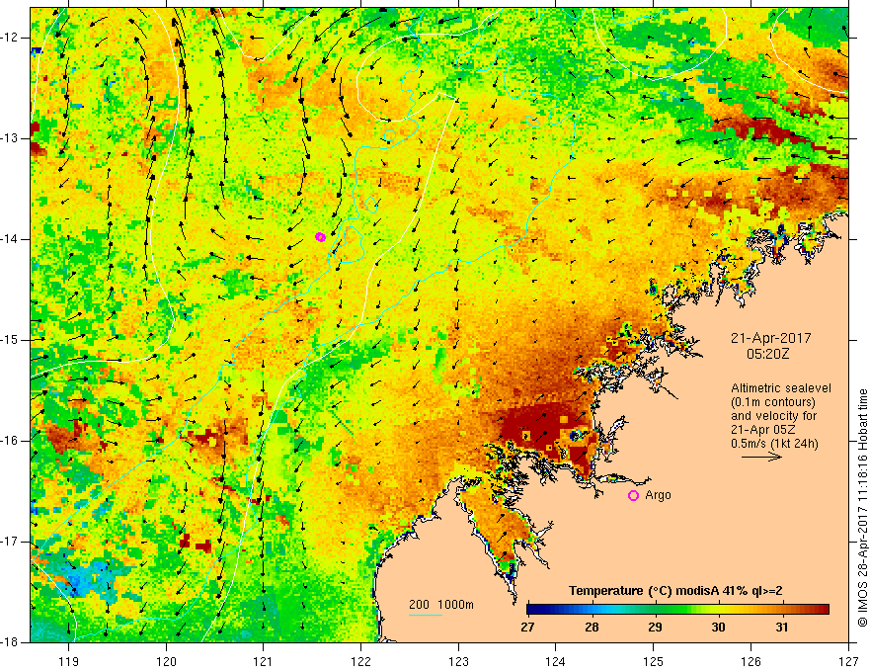Click the 200 1000m isobath label
The width and height of the screenshot is (869, 672).
(x=441, y=605)
